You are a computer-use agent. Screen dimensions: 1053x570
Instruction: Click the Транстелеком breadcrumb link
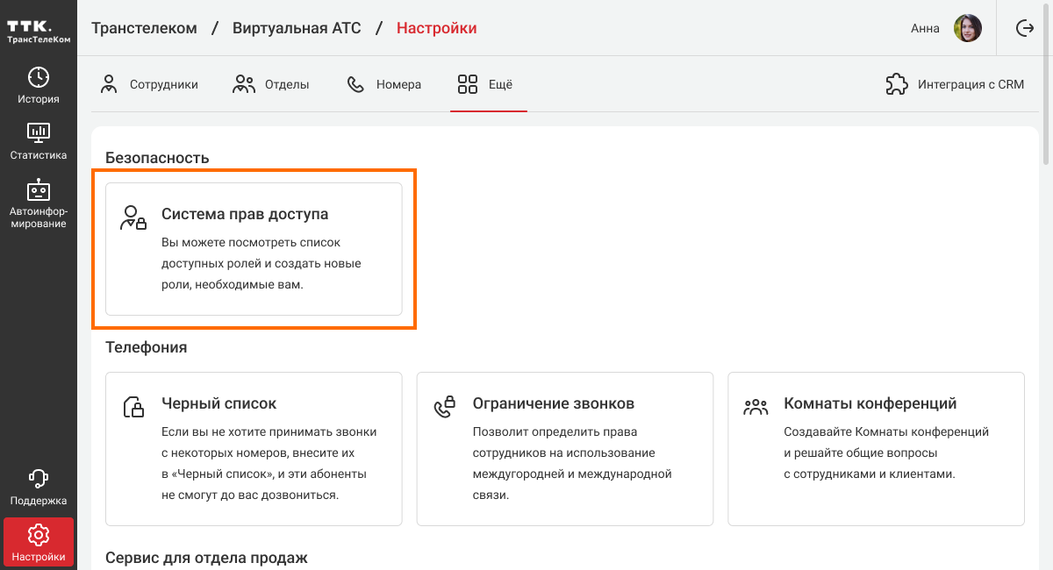pos(144,28)
